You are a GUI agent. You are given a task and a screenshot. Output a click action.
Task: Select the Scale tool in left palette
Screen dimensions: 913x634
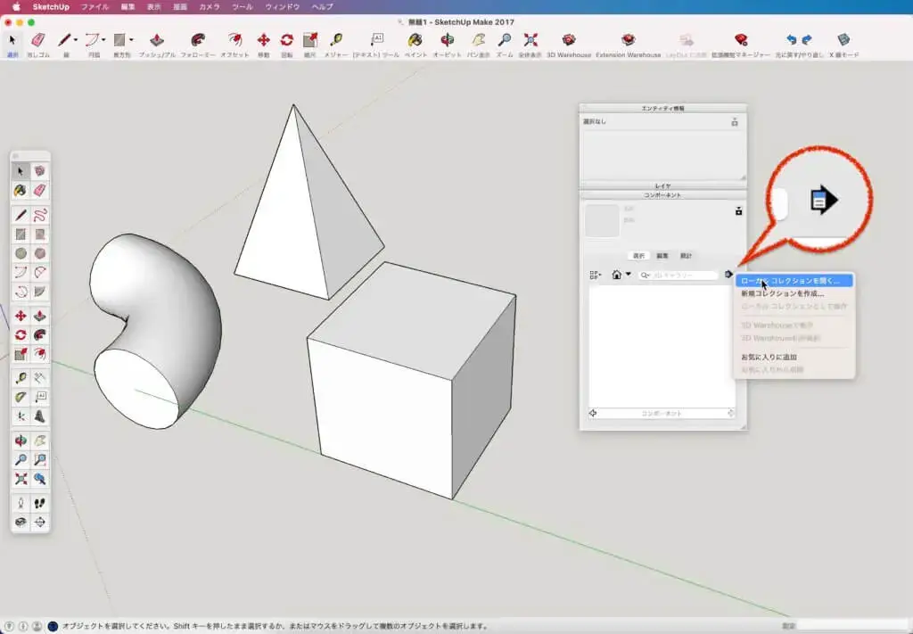[21, 354]
